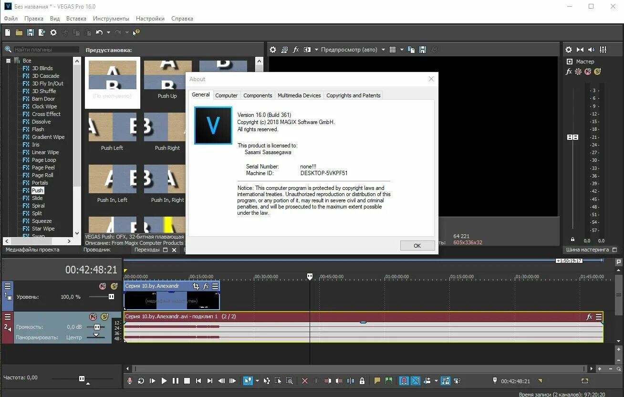Viewport: 624px width, 397px height.
Task: Open auto ripple dropdown arrow
Action: 436,381
